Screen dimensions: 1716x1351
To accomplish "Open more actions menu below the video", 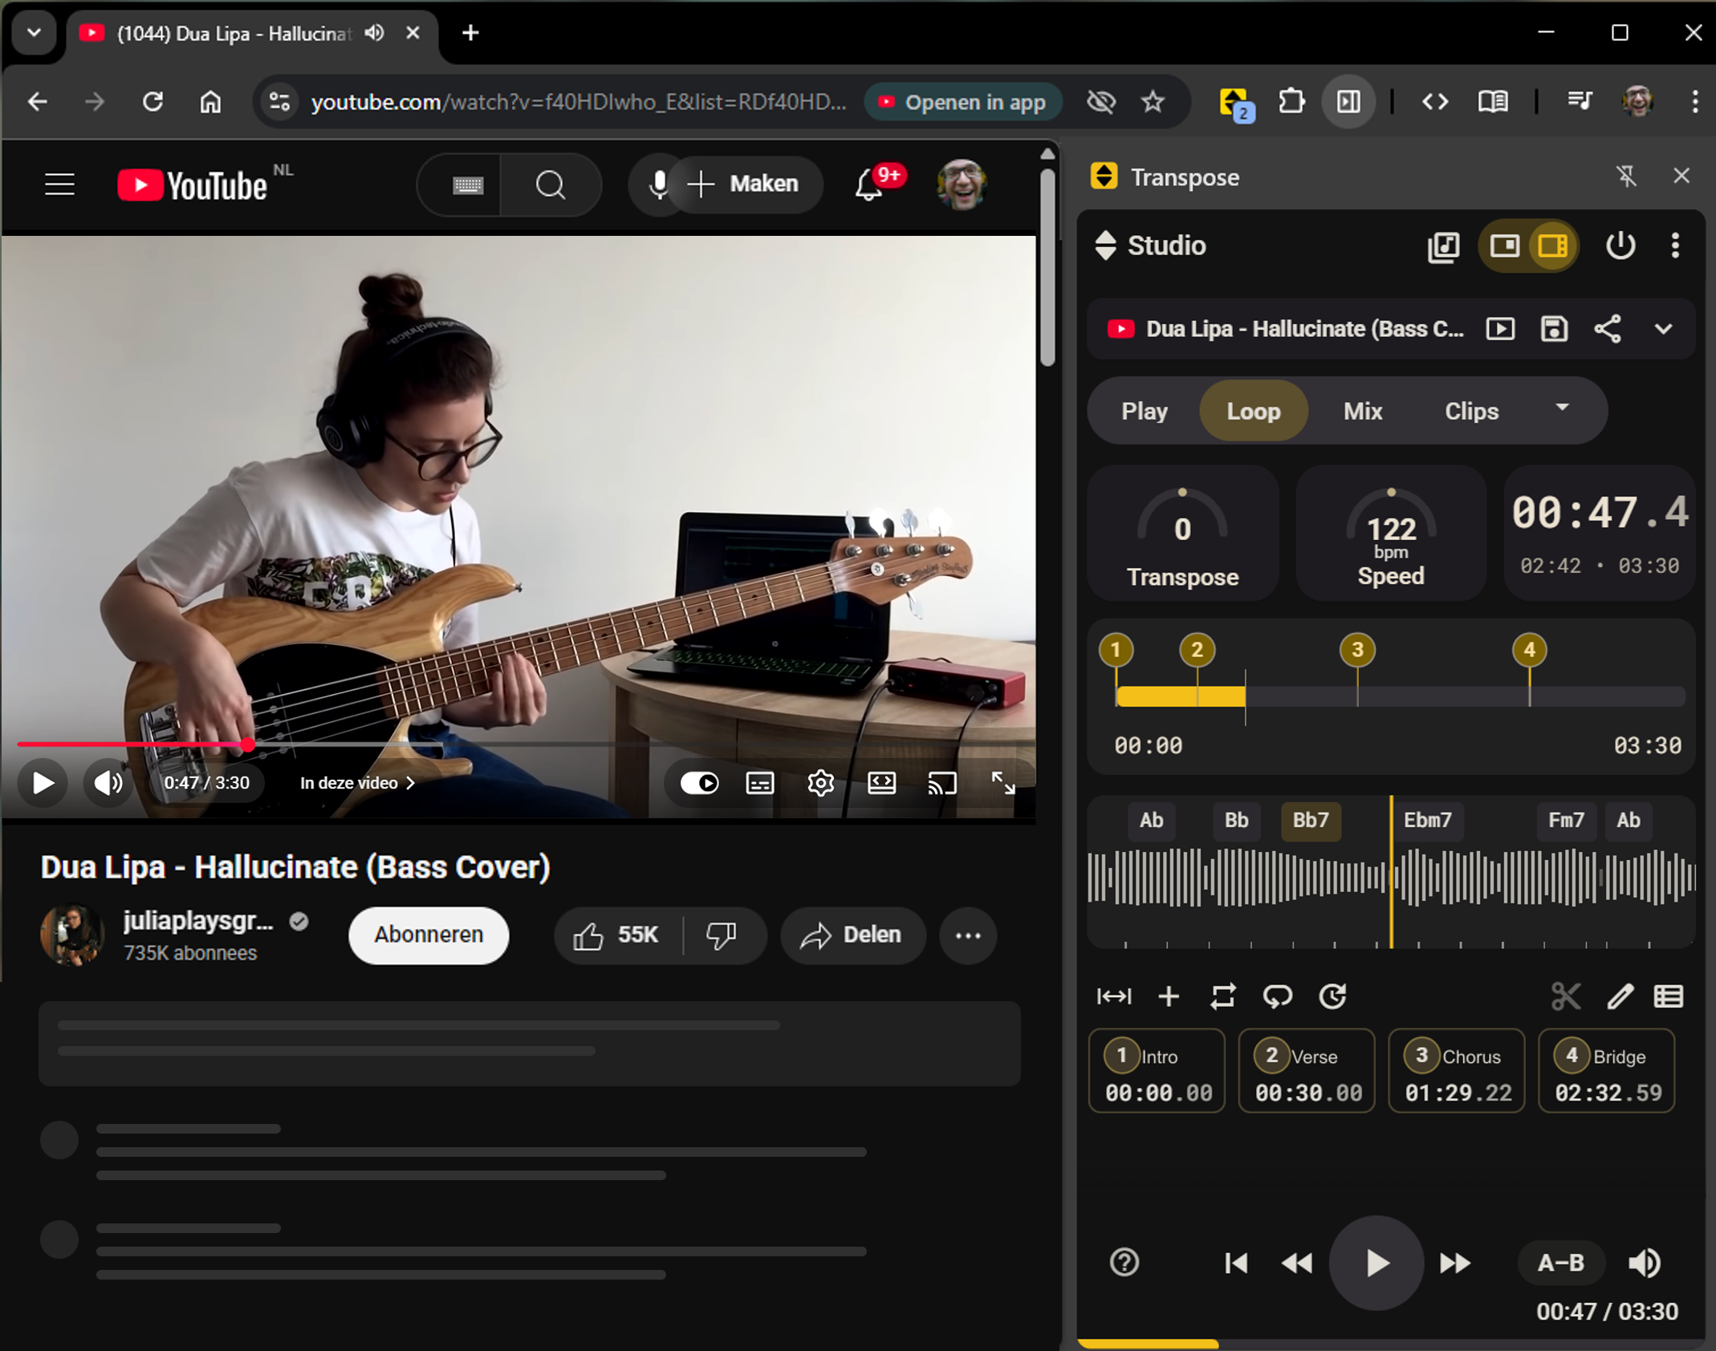I will 968,935.
